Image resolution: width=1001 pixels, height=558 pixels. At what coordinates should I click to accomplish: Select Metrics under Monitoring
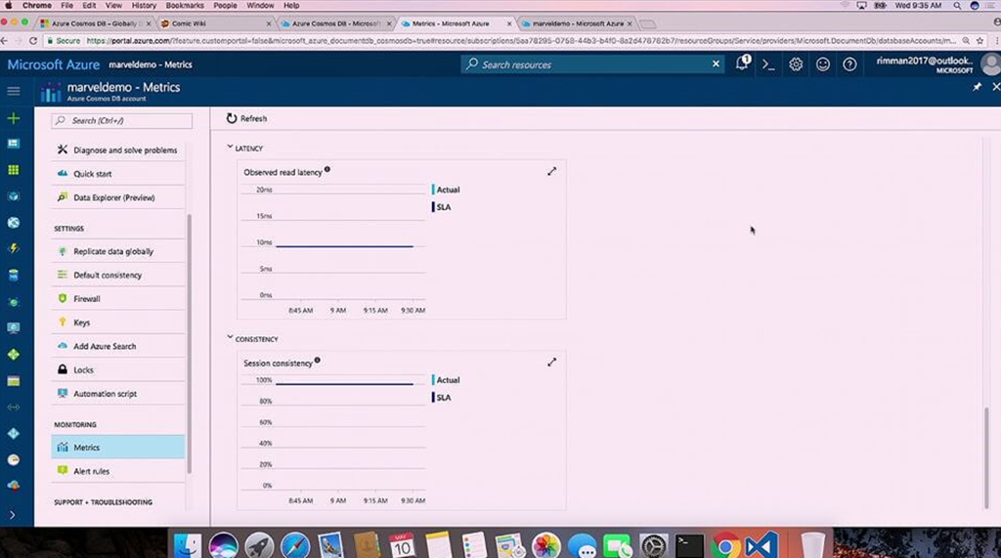tap(118, 448)
